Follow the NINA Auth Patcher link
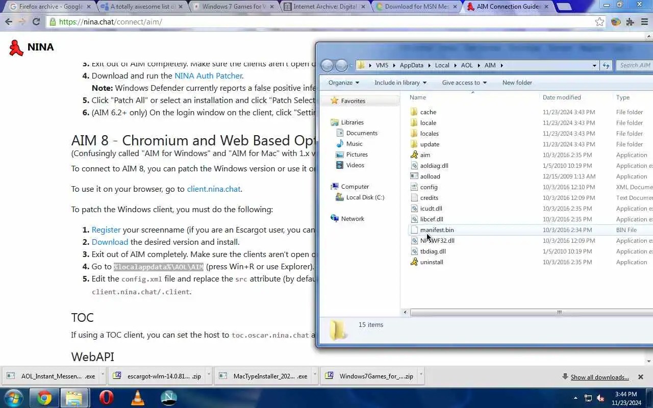The height and width of the screenshot is (408, 653). pyautogui.click(x=208, y=75)
